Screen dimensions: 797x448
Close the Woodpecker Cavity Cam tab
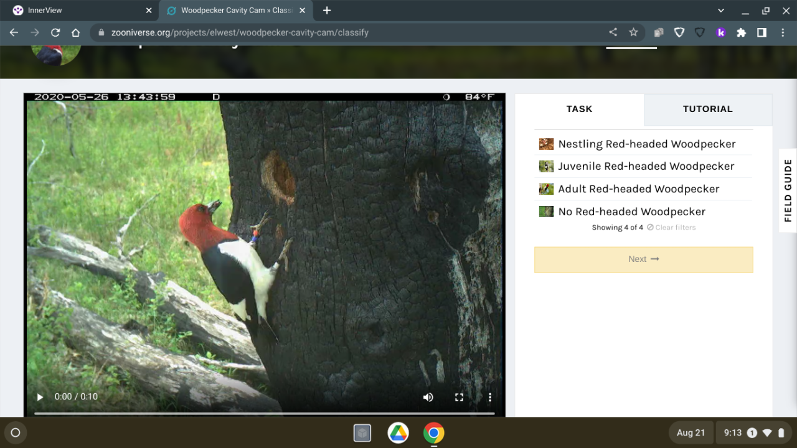(303, 11)
